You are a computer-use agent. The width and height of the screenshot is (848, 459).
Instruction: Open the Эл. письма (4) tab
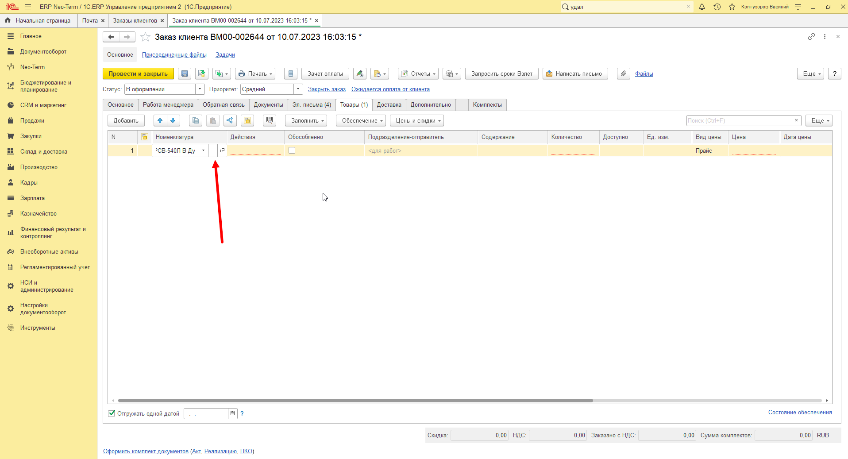(312, 105)
